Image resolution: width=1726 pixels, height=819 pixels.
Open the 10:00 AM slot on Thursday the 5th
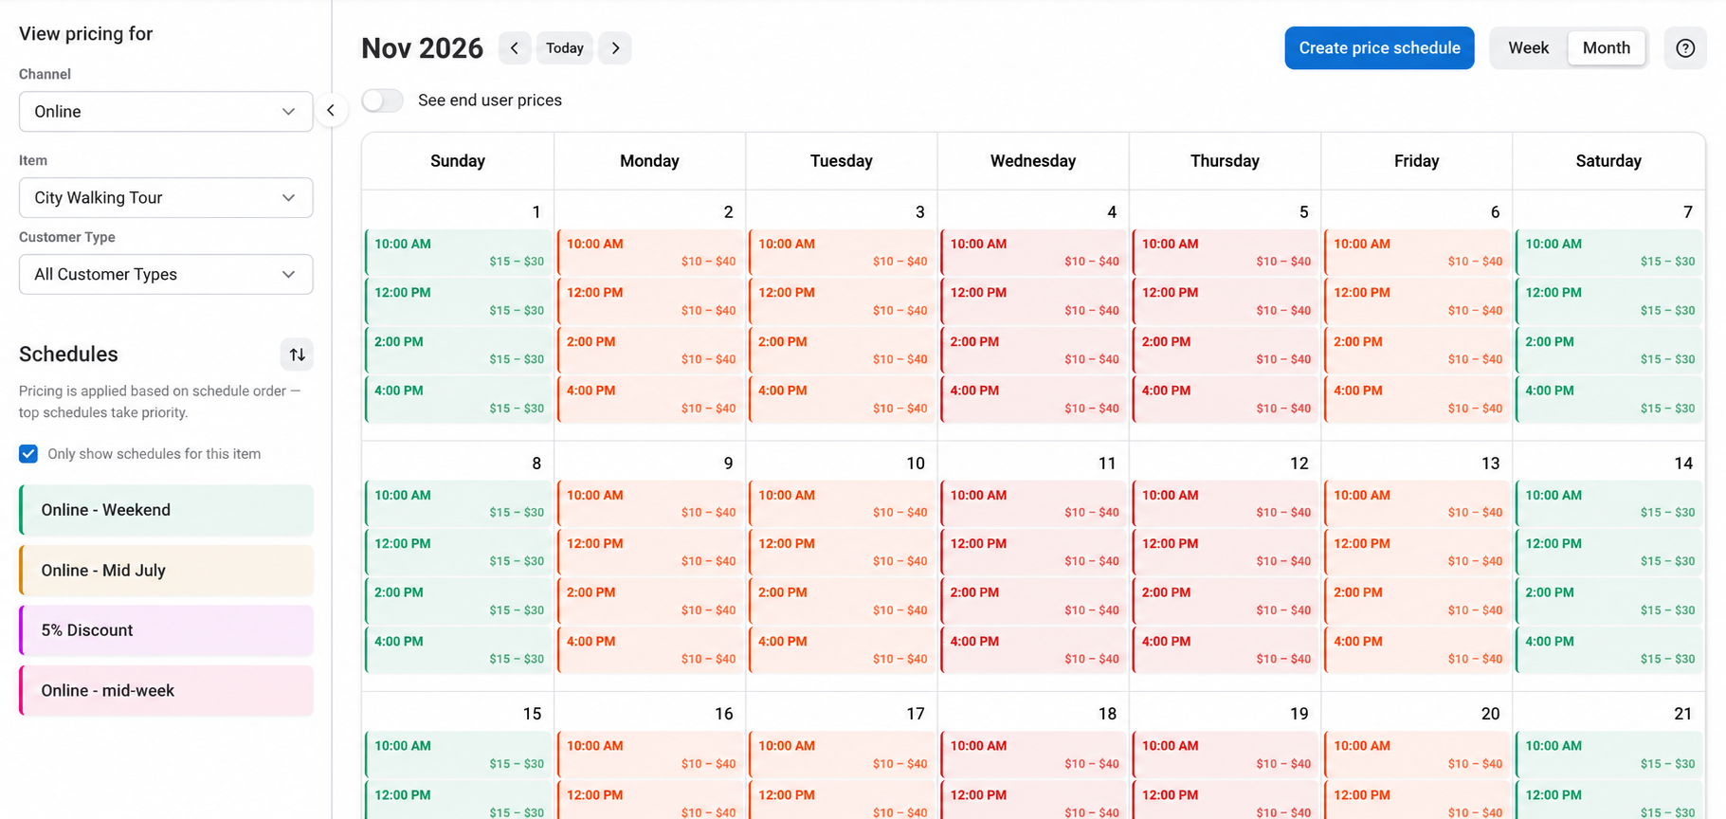pyautogui.click(x=1226, y=252)
